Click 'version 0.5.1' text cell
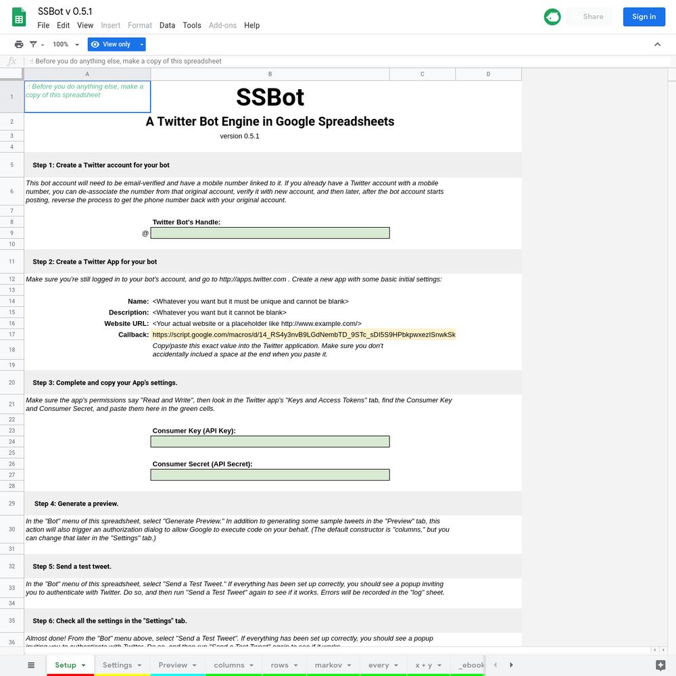Screen dimensions: 676x676 pyautogui.click(x=240, y=137)
